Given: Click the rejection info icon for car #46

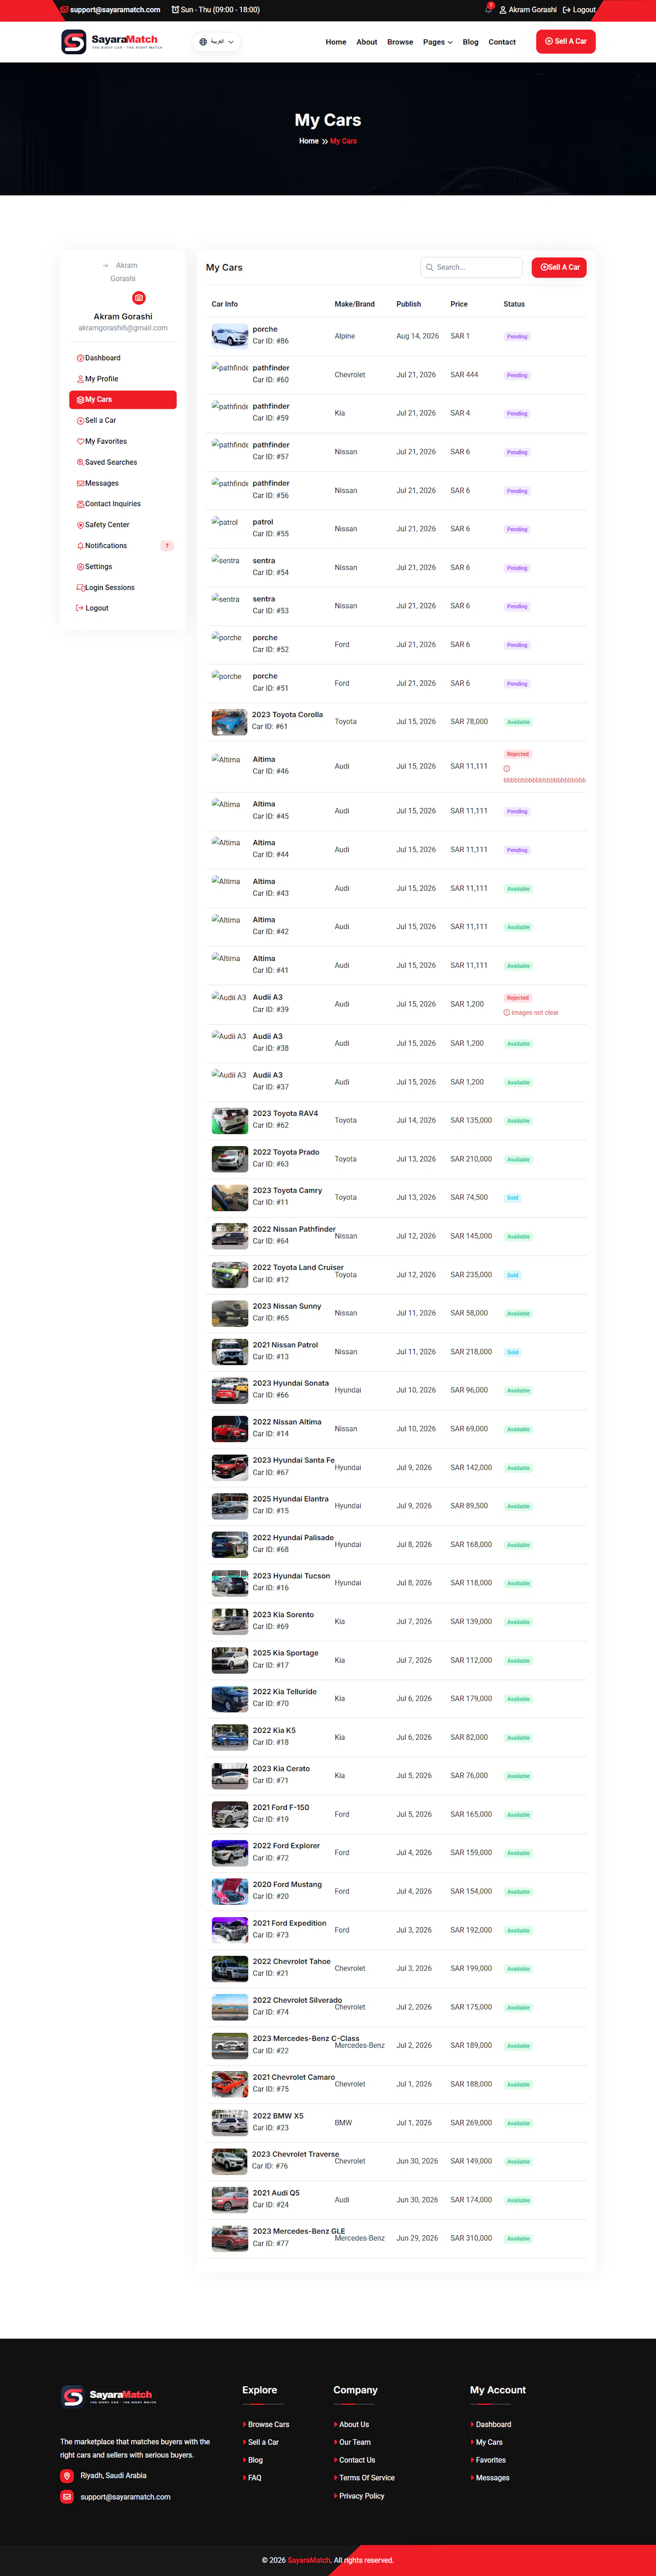Looking at the screenshot, I should [x=507, y=769].
